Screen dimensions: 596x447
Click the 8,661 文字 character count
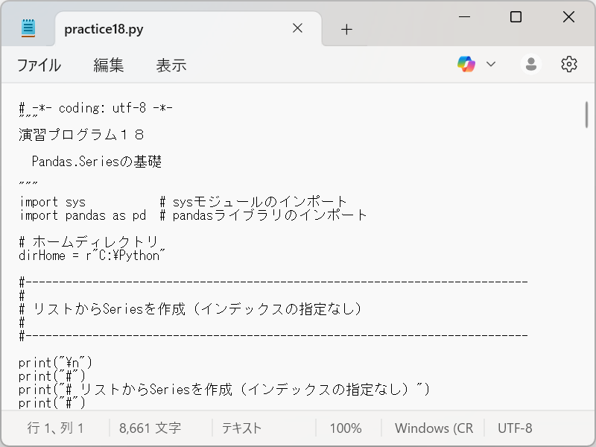(x=150, y=428)
